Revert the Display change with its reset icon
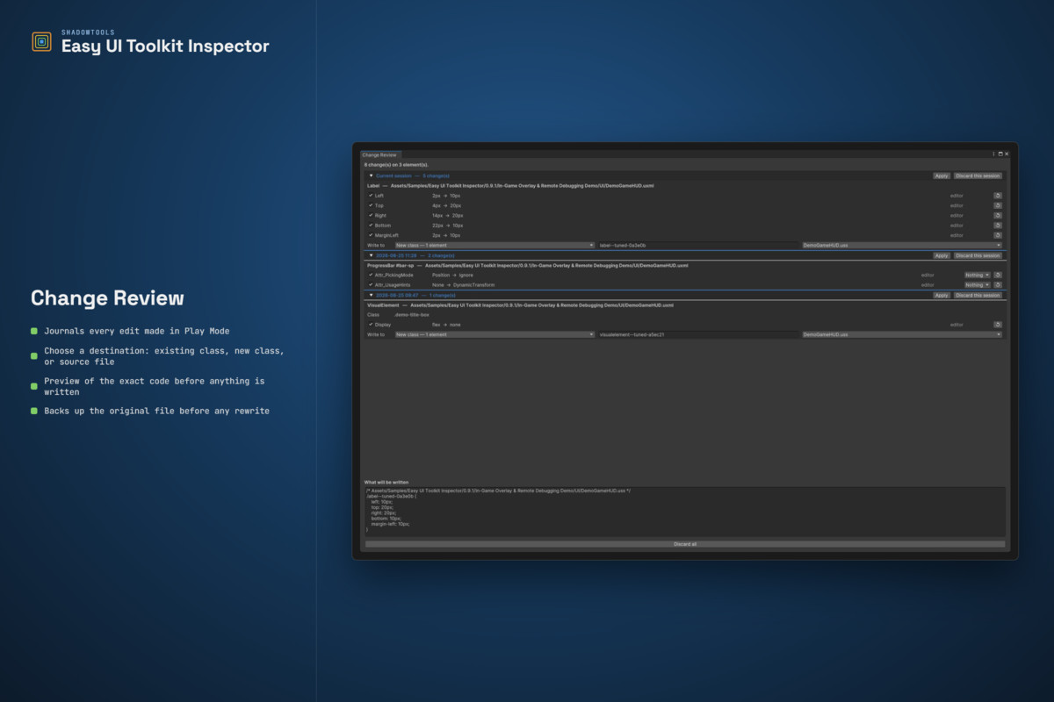Viewport: 1054px width, 702px height. 998,325
